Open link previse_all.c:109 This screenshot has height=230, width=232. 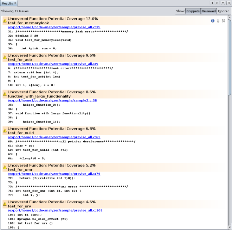(55, 210)
